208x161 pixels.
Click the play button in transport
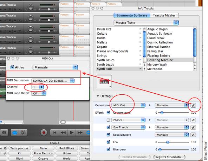(72, 133)
